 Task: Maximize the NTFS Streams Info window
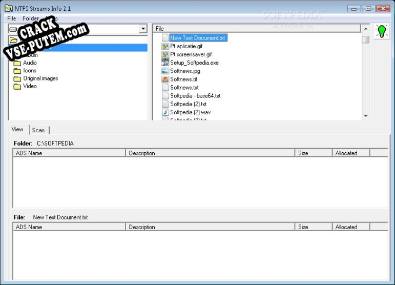pyautogui.click(x=368, y=9)
